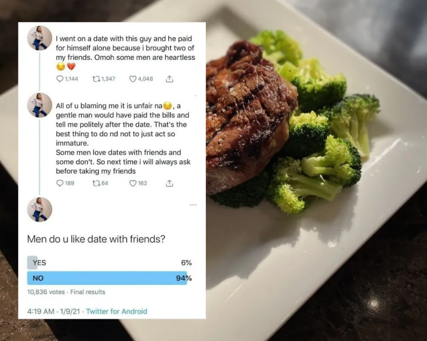Screen dimensions: 427x341
Task: Click the reply icon on first tweet
Action: tap(60, 79)
